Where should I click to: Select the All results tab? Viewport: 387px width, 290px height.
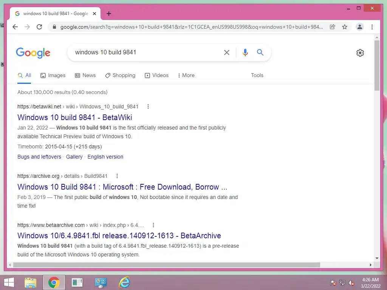pos(25,75)
